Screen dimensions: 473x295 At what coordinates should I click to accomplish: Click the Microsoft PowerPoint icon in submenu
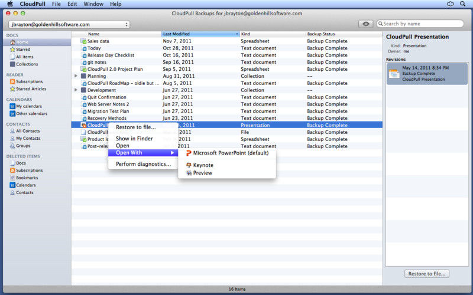click(x=189, y=153)
